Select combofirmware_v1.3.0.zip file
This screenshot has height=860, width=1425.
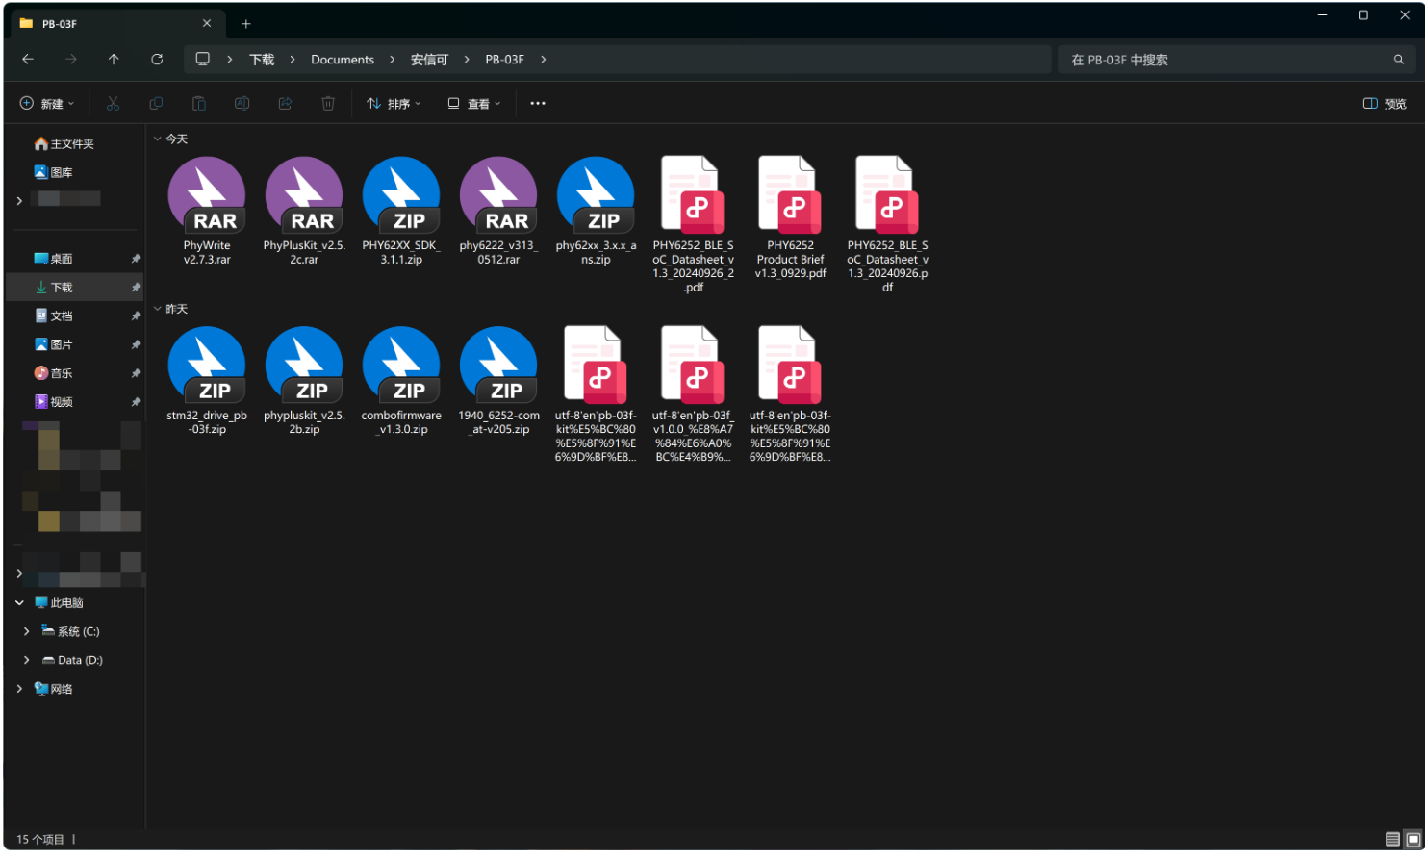click(401, 381)
